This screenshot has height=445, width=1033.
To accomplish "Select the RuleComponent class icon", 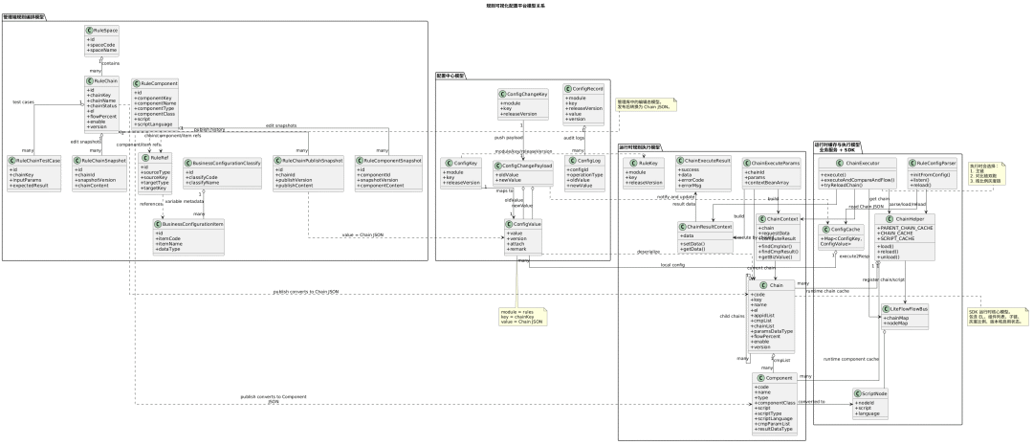I will 137,83.
